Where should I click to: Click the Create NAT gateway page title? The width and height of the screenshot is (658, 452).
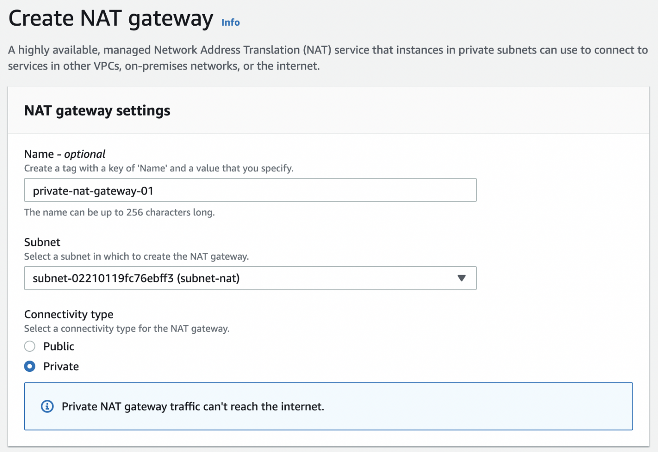coord(111,18)
